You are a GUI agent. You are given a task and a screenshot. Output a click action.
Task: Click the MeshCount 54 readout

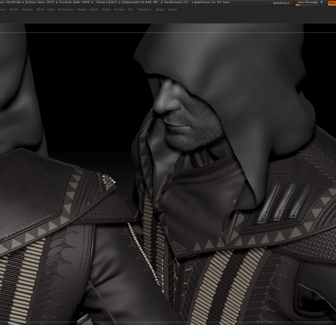(x=176, y=2)
